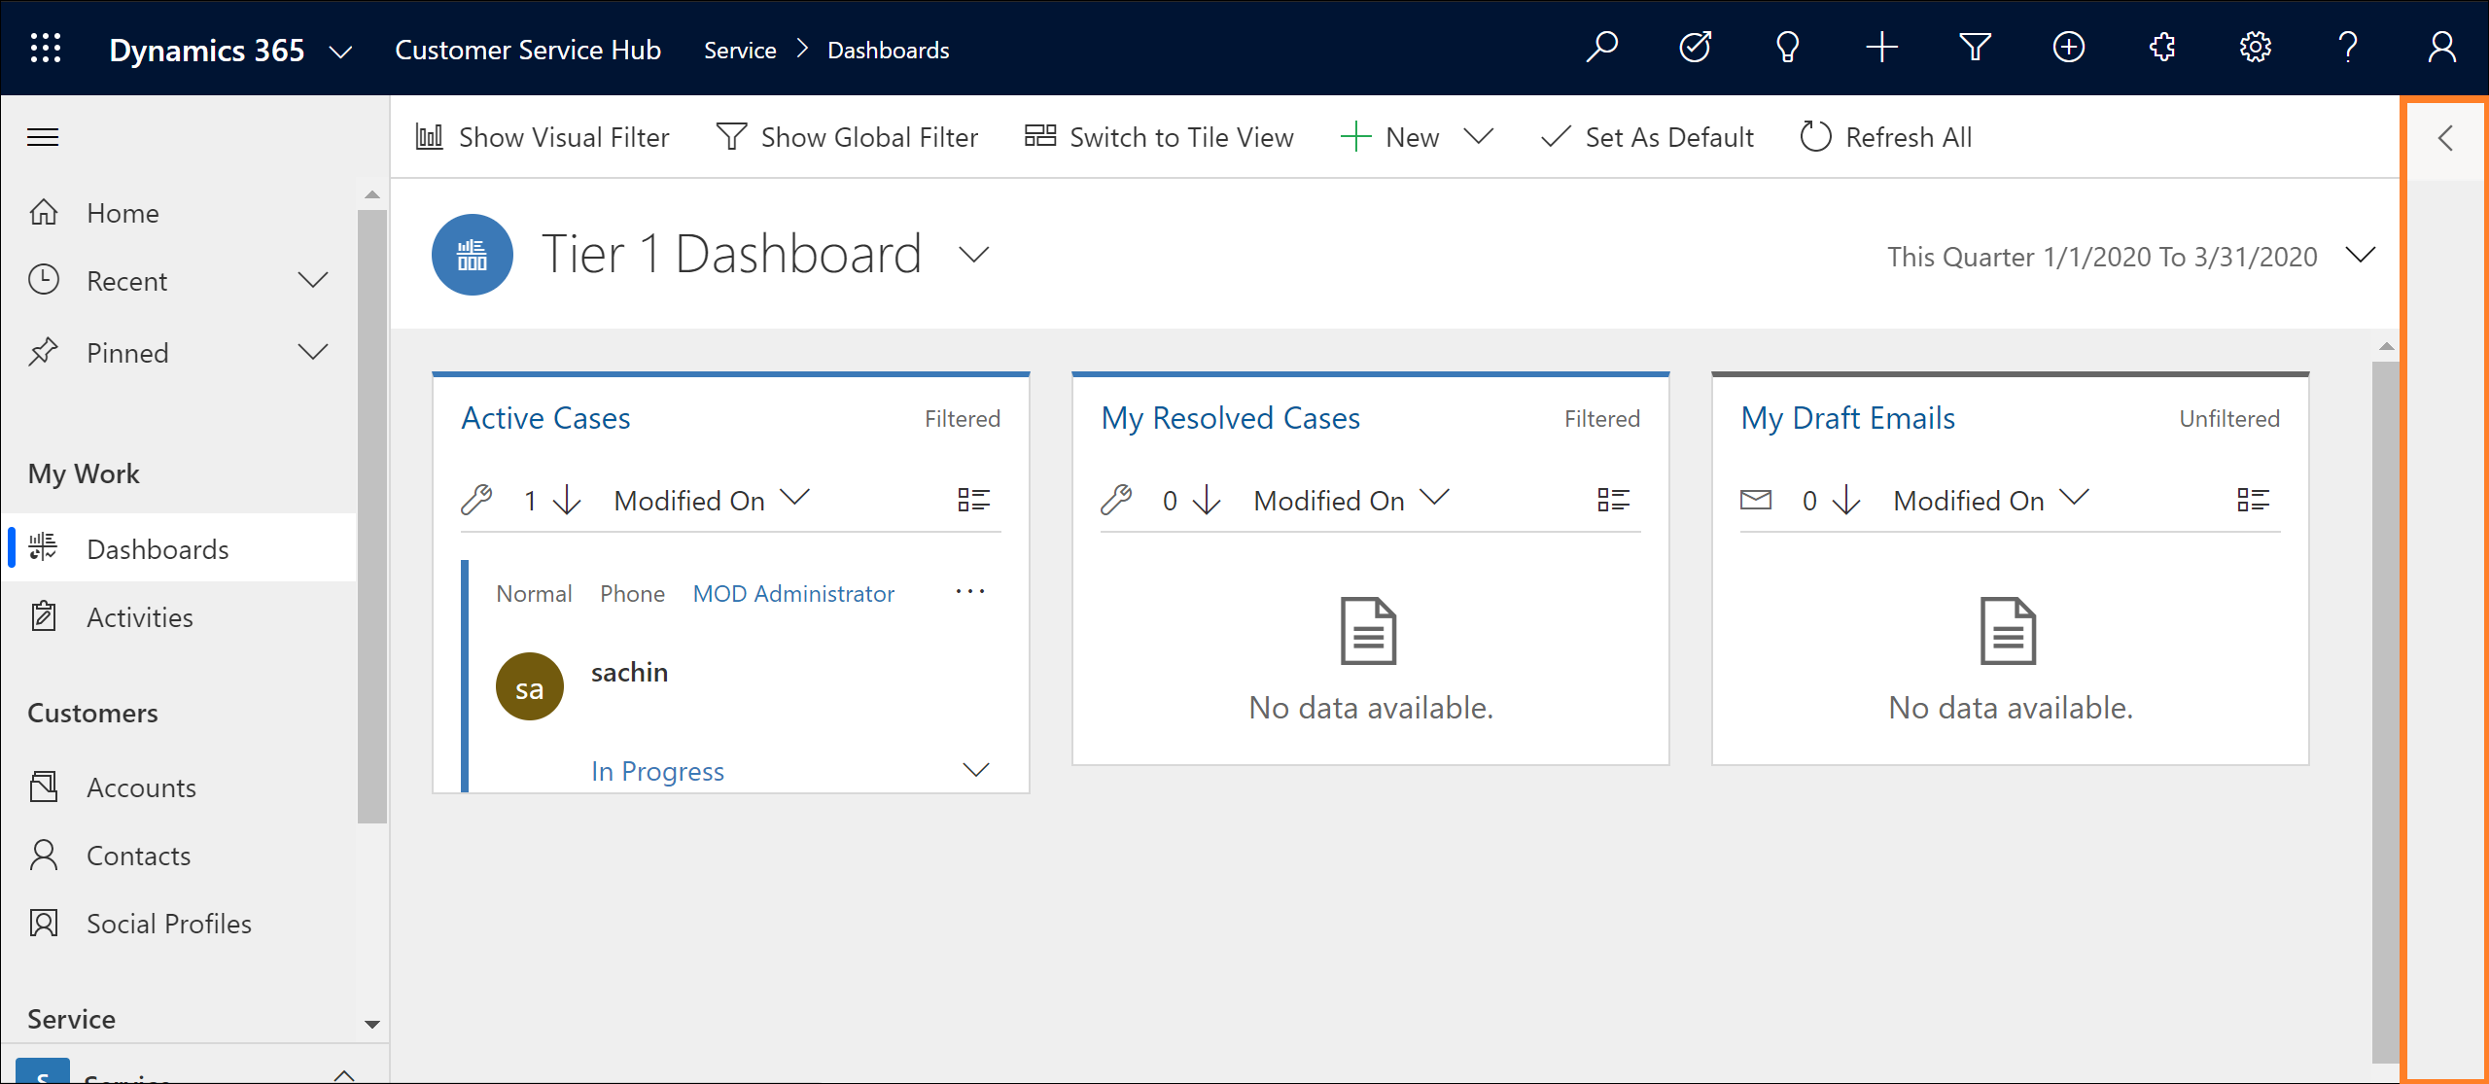Open the Accounts section in Customers

pos(141,786)
